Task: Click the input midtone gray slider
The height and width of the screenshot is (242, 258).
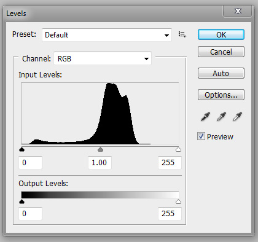Action: (100, 149)
